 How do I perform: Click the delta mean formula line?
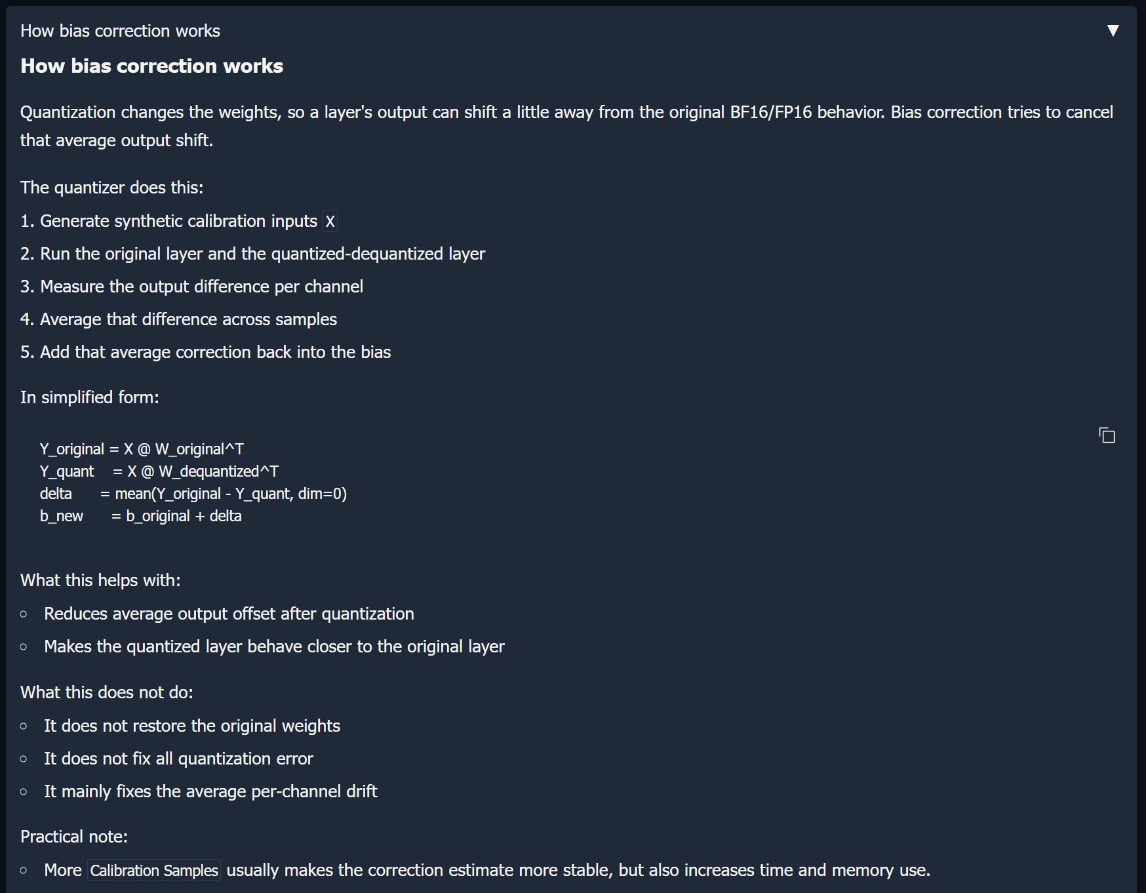point(193,494)
